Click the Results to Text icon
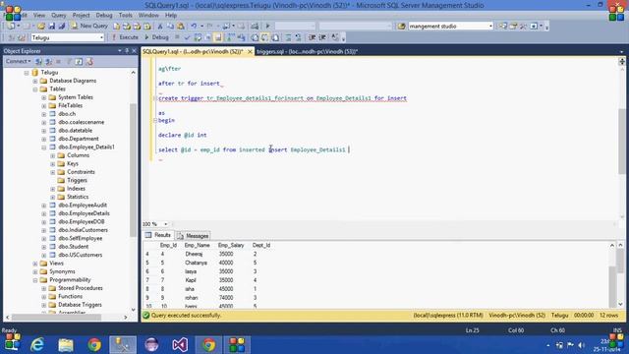This screenshot has height=354, width=629. pyautogui.click(x=255, y=37)
